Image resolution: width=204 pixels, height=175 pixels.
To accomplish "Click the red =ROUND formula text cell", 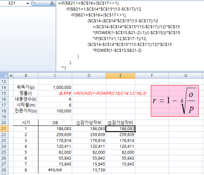I will tap(110, 93).
